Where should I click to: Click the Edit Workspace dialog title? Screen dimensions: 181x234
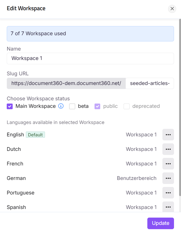(x=26, y=8)
